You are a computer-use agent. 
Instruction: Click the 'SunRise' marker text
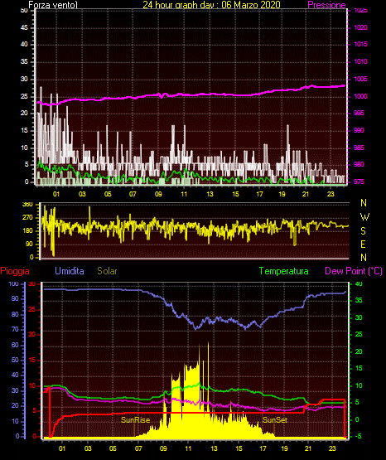click(135, 420)
